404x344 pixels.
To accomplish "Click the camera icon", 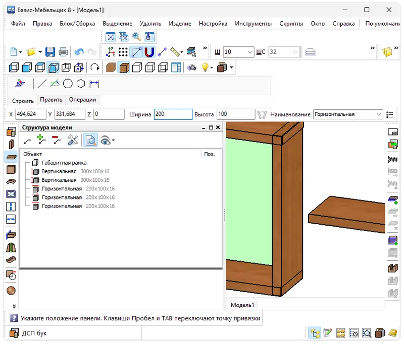I will (192, 67).
